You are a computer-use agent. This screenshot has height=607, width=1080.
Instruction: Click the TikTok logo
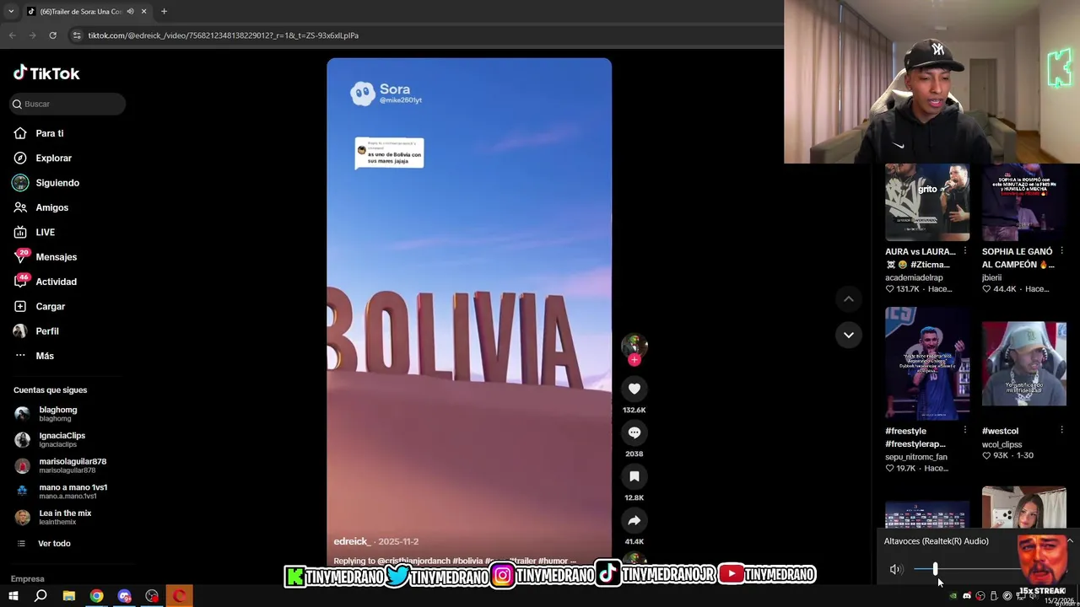[x=46, y=73]
